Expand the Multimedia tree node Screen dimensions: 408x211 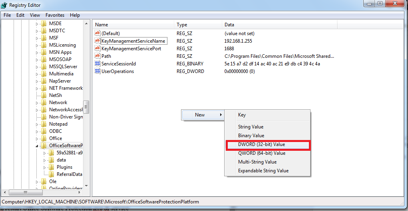(x=37, y=74)
